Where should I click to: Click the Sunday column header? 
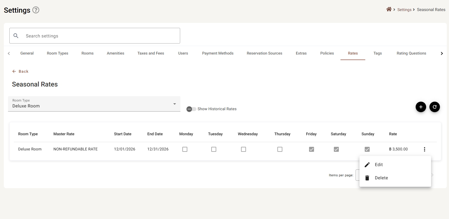point(368,134)
